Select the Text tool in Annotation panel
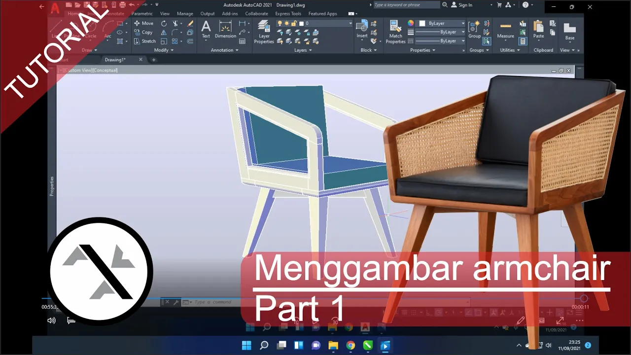Viewport: 631px width, 355px height. pyautogui.click(x=206, y=29)
